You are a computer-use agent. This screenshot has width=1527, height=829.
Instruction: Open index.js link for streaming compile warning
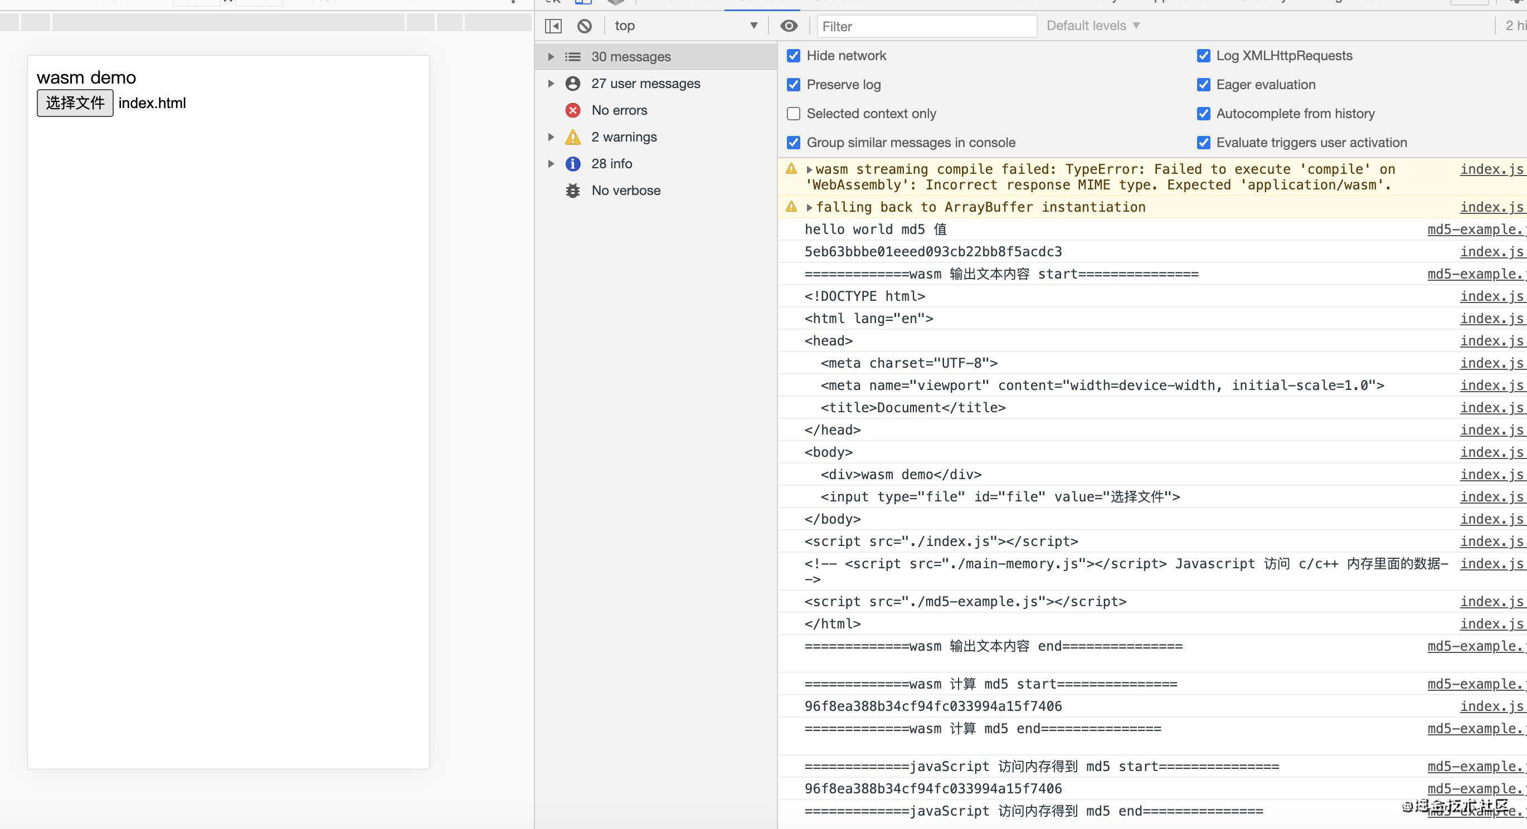click(1492, 169)
